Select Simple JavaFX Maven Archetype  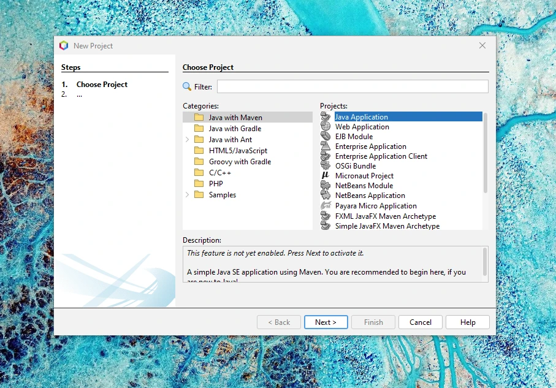tap(402, 226)
